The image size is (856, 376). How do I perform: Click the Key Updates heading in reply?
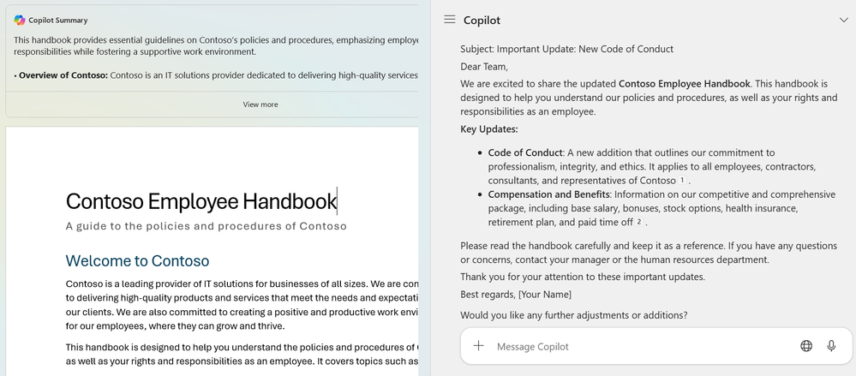[x=489, y=129]
